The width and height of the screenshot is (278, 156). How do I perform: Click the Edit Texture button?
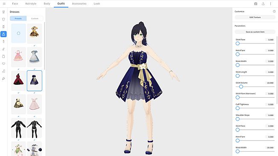(x=255, y=17)
